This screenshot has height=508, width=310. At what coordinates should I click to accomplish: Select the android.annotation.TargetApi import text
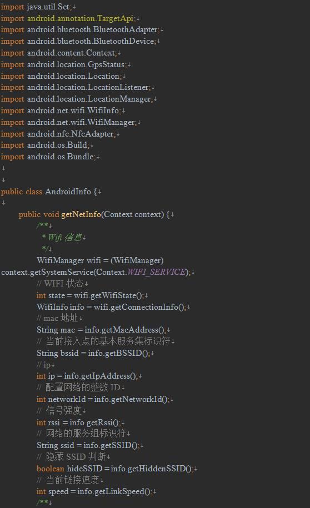[81, 18]
